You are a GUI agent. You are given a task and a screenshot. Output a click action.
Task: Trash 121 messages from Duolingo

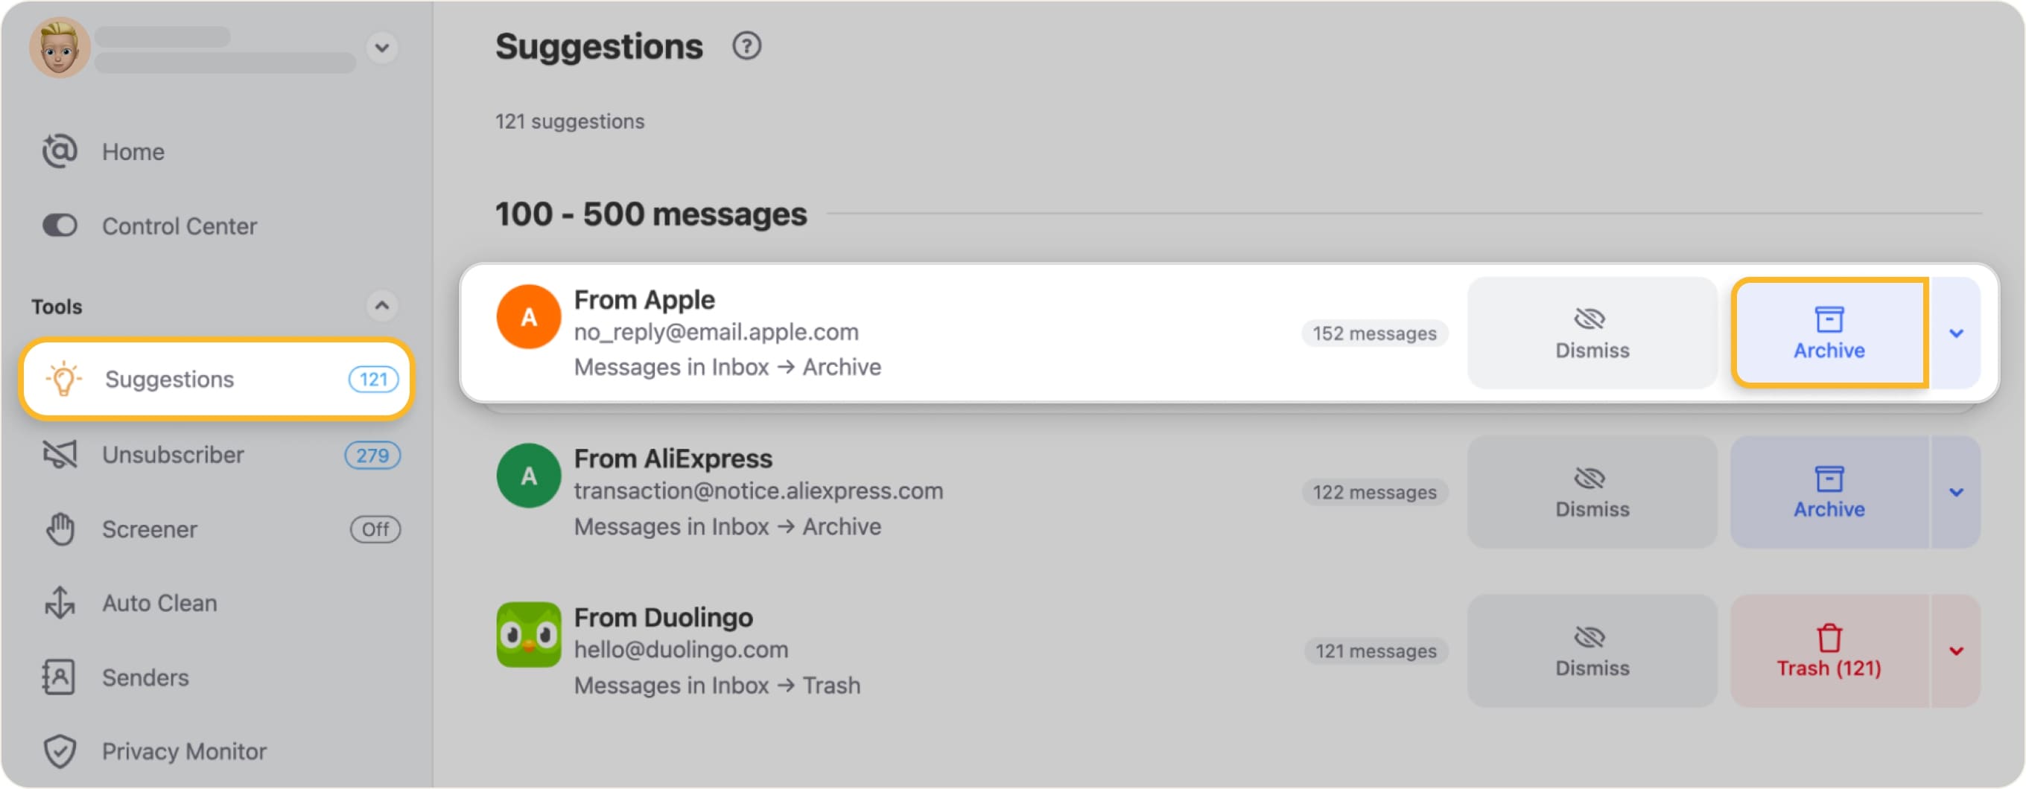point(1828,651)
